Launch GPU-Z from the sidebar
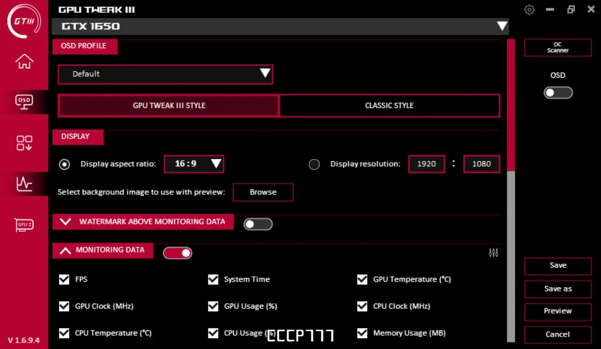The image size is (601, 349). [x=24, y=225]
